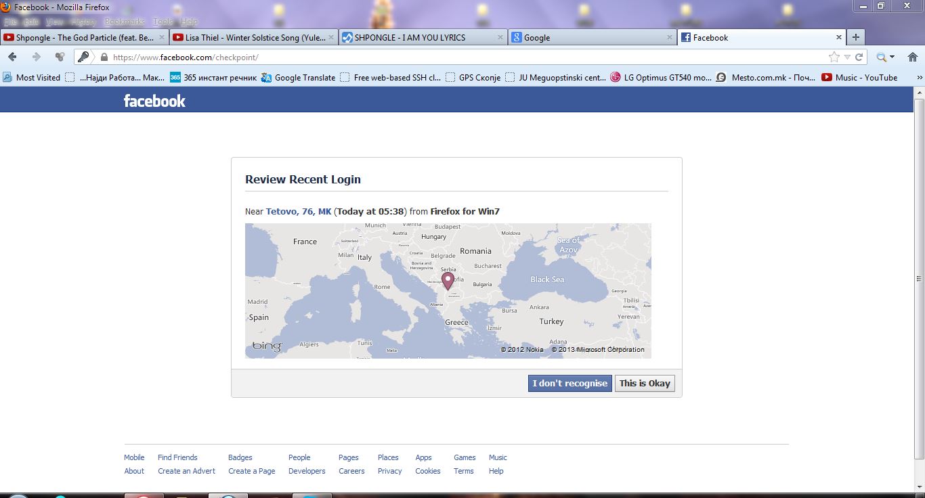This screenshot has height=498, width=925.
Task: Open About footer link
Action: [x=134, y=471]
